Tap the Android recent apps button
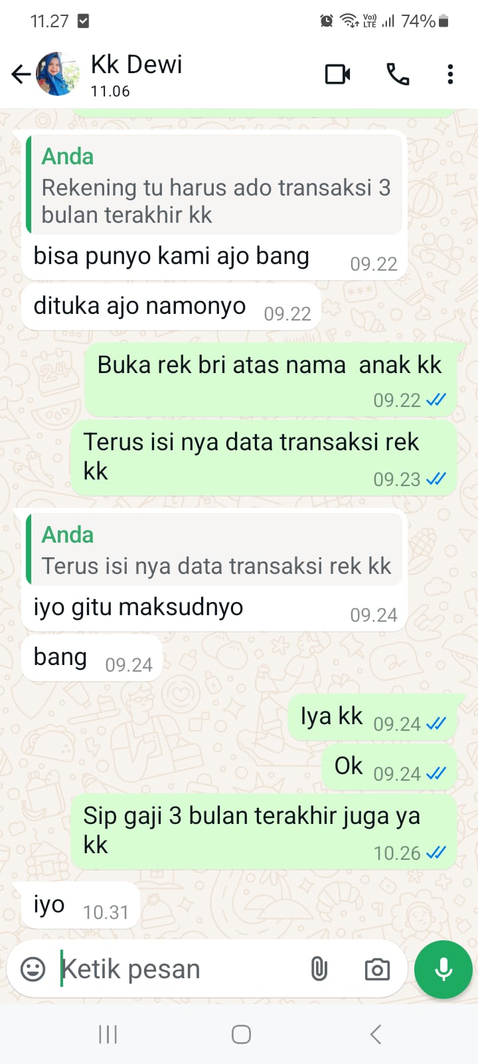478x1064 pixels. coord(108,1034)
